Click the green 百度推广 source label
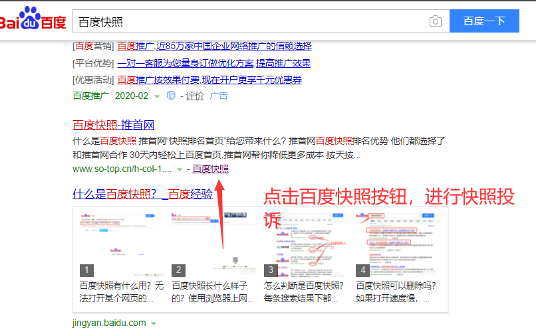The height and width of the screenshot is (336, 536). [90, 96]
